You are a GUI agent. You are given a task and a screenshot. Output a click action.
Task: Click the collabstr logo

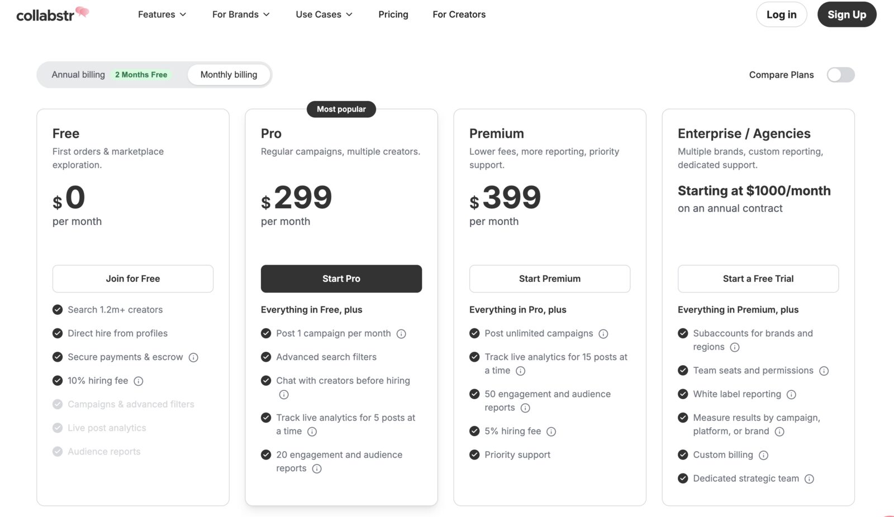[53, 14]
